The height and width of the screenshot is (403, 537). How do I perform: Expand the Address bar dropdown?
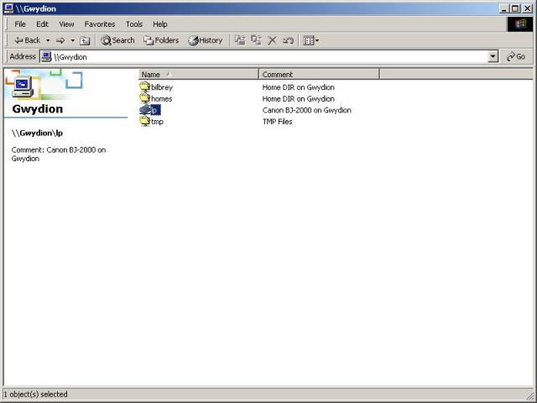[x=493, y=57]
